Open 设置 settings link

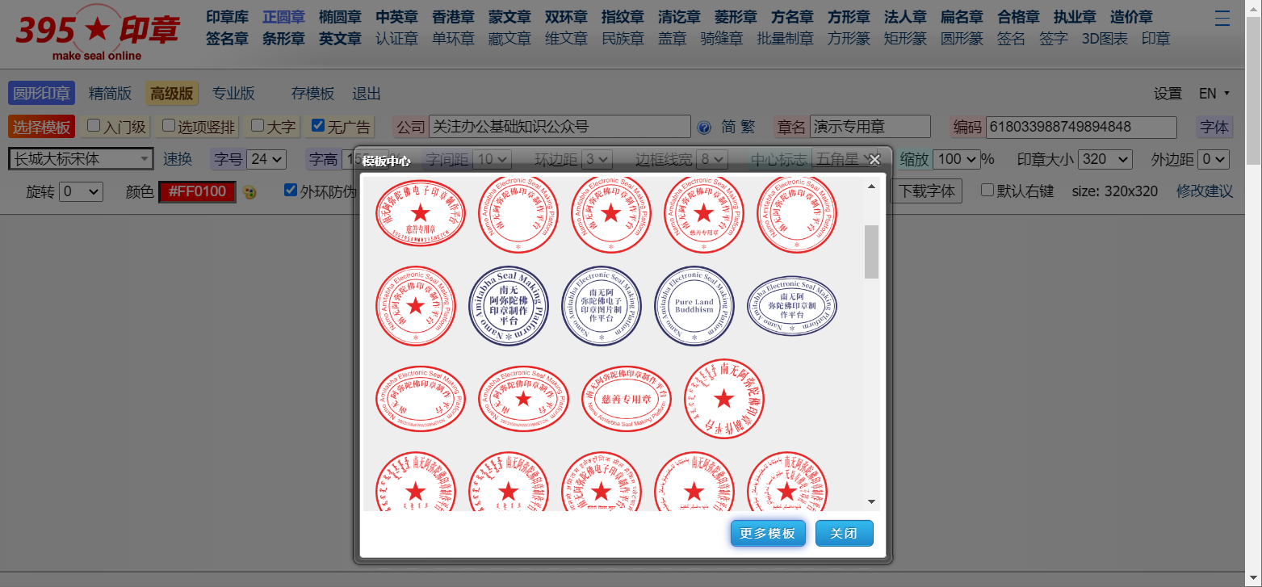(x=1168, y=94)
